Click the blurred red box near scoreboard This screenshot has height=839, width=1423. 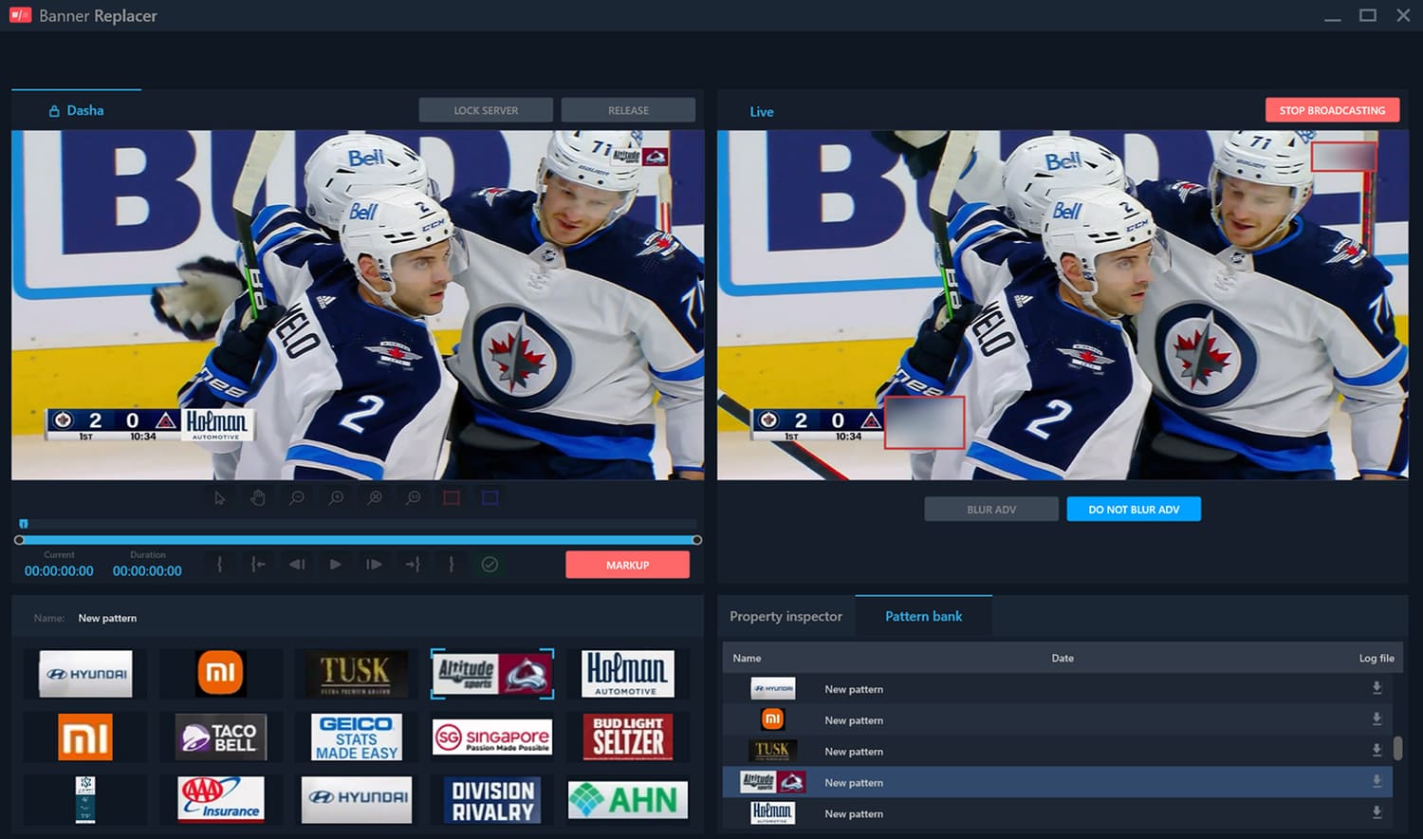click(x=925, y=422)
